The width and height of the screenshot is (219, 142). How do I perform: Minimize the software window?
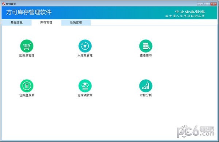[x=200, y=4]
